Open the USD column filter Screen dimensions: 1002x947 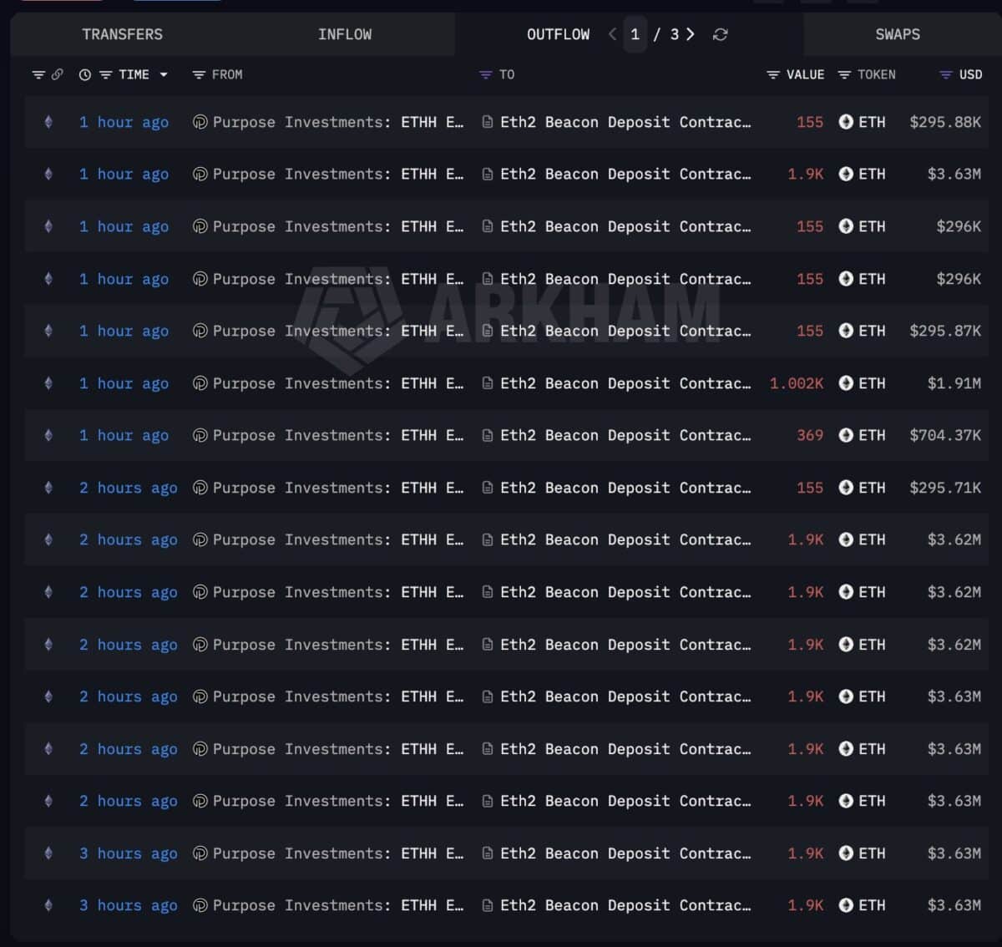click(x=945, y=74)
